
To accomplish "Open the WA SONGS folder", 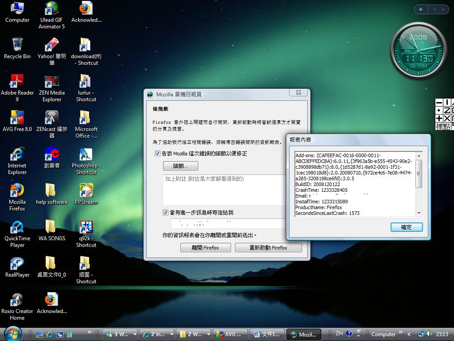I will tap(51, 230).
